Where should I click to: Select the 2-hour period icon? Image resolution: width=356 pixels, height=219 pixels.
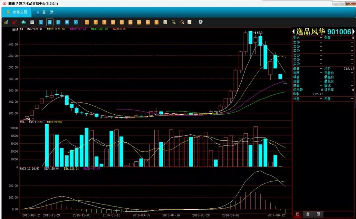(x=139, y=22)
